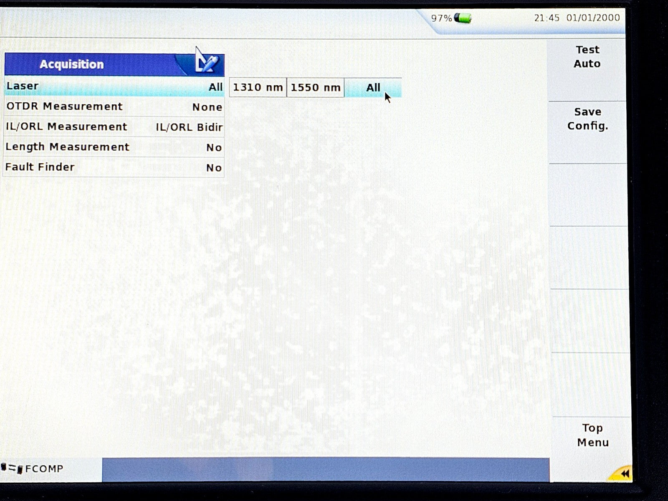
Task: Click the yellow collapse arrows icon
Action: click(624, 473)
